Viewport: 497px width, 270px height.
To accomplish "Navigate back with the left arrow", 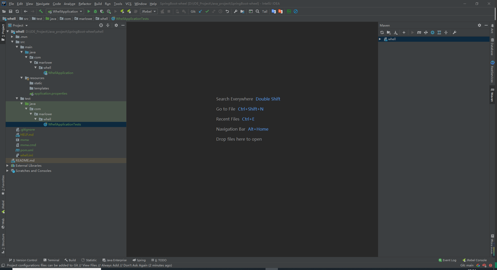I will tap(26, 11).
